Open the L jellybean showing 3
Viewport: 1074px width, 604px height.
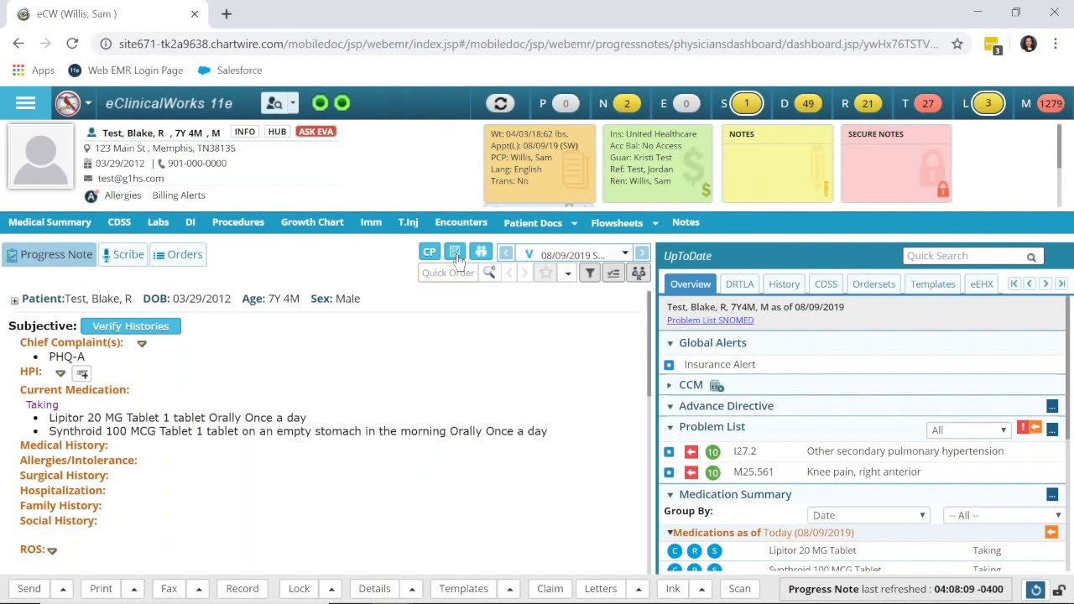click(x=988, y=103)
